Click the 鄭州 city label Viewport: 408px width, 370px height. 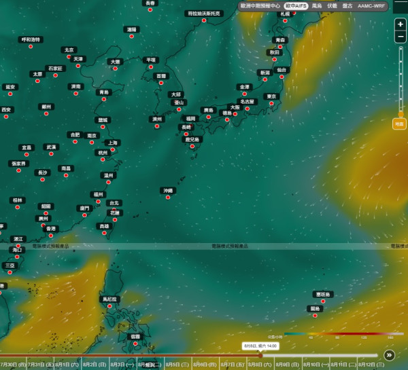click(x=46, y=107)
